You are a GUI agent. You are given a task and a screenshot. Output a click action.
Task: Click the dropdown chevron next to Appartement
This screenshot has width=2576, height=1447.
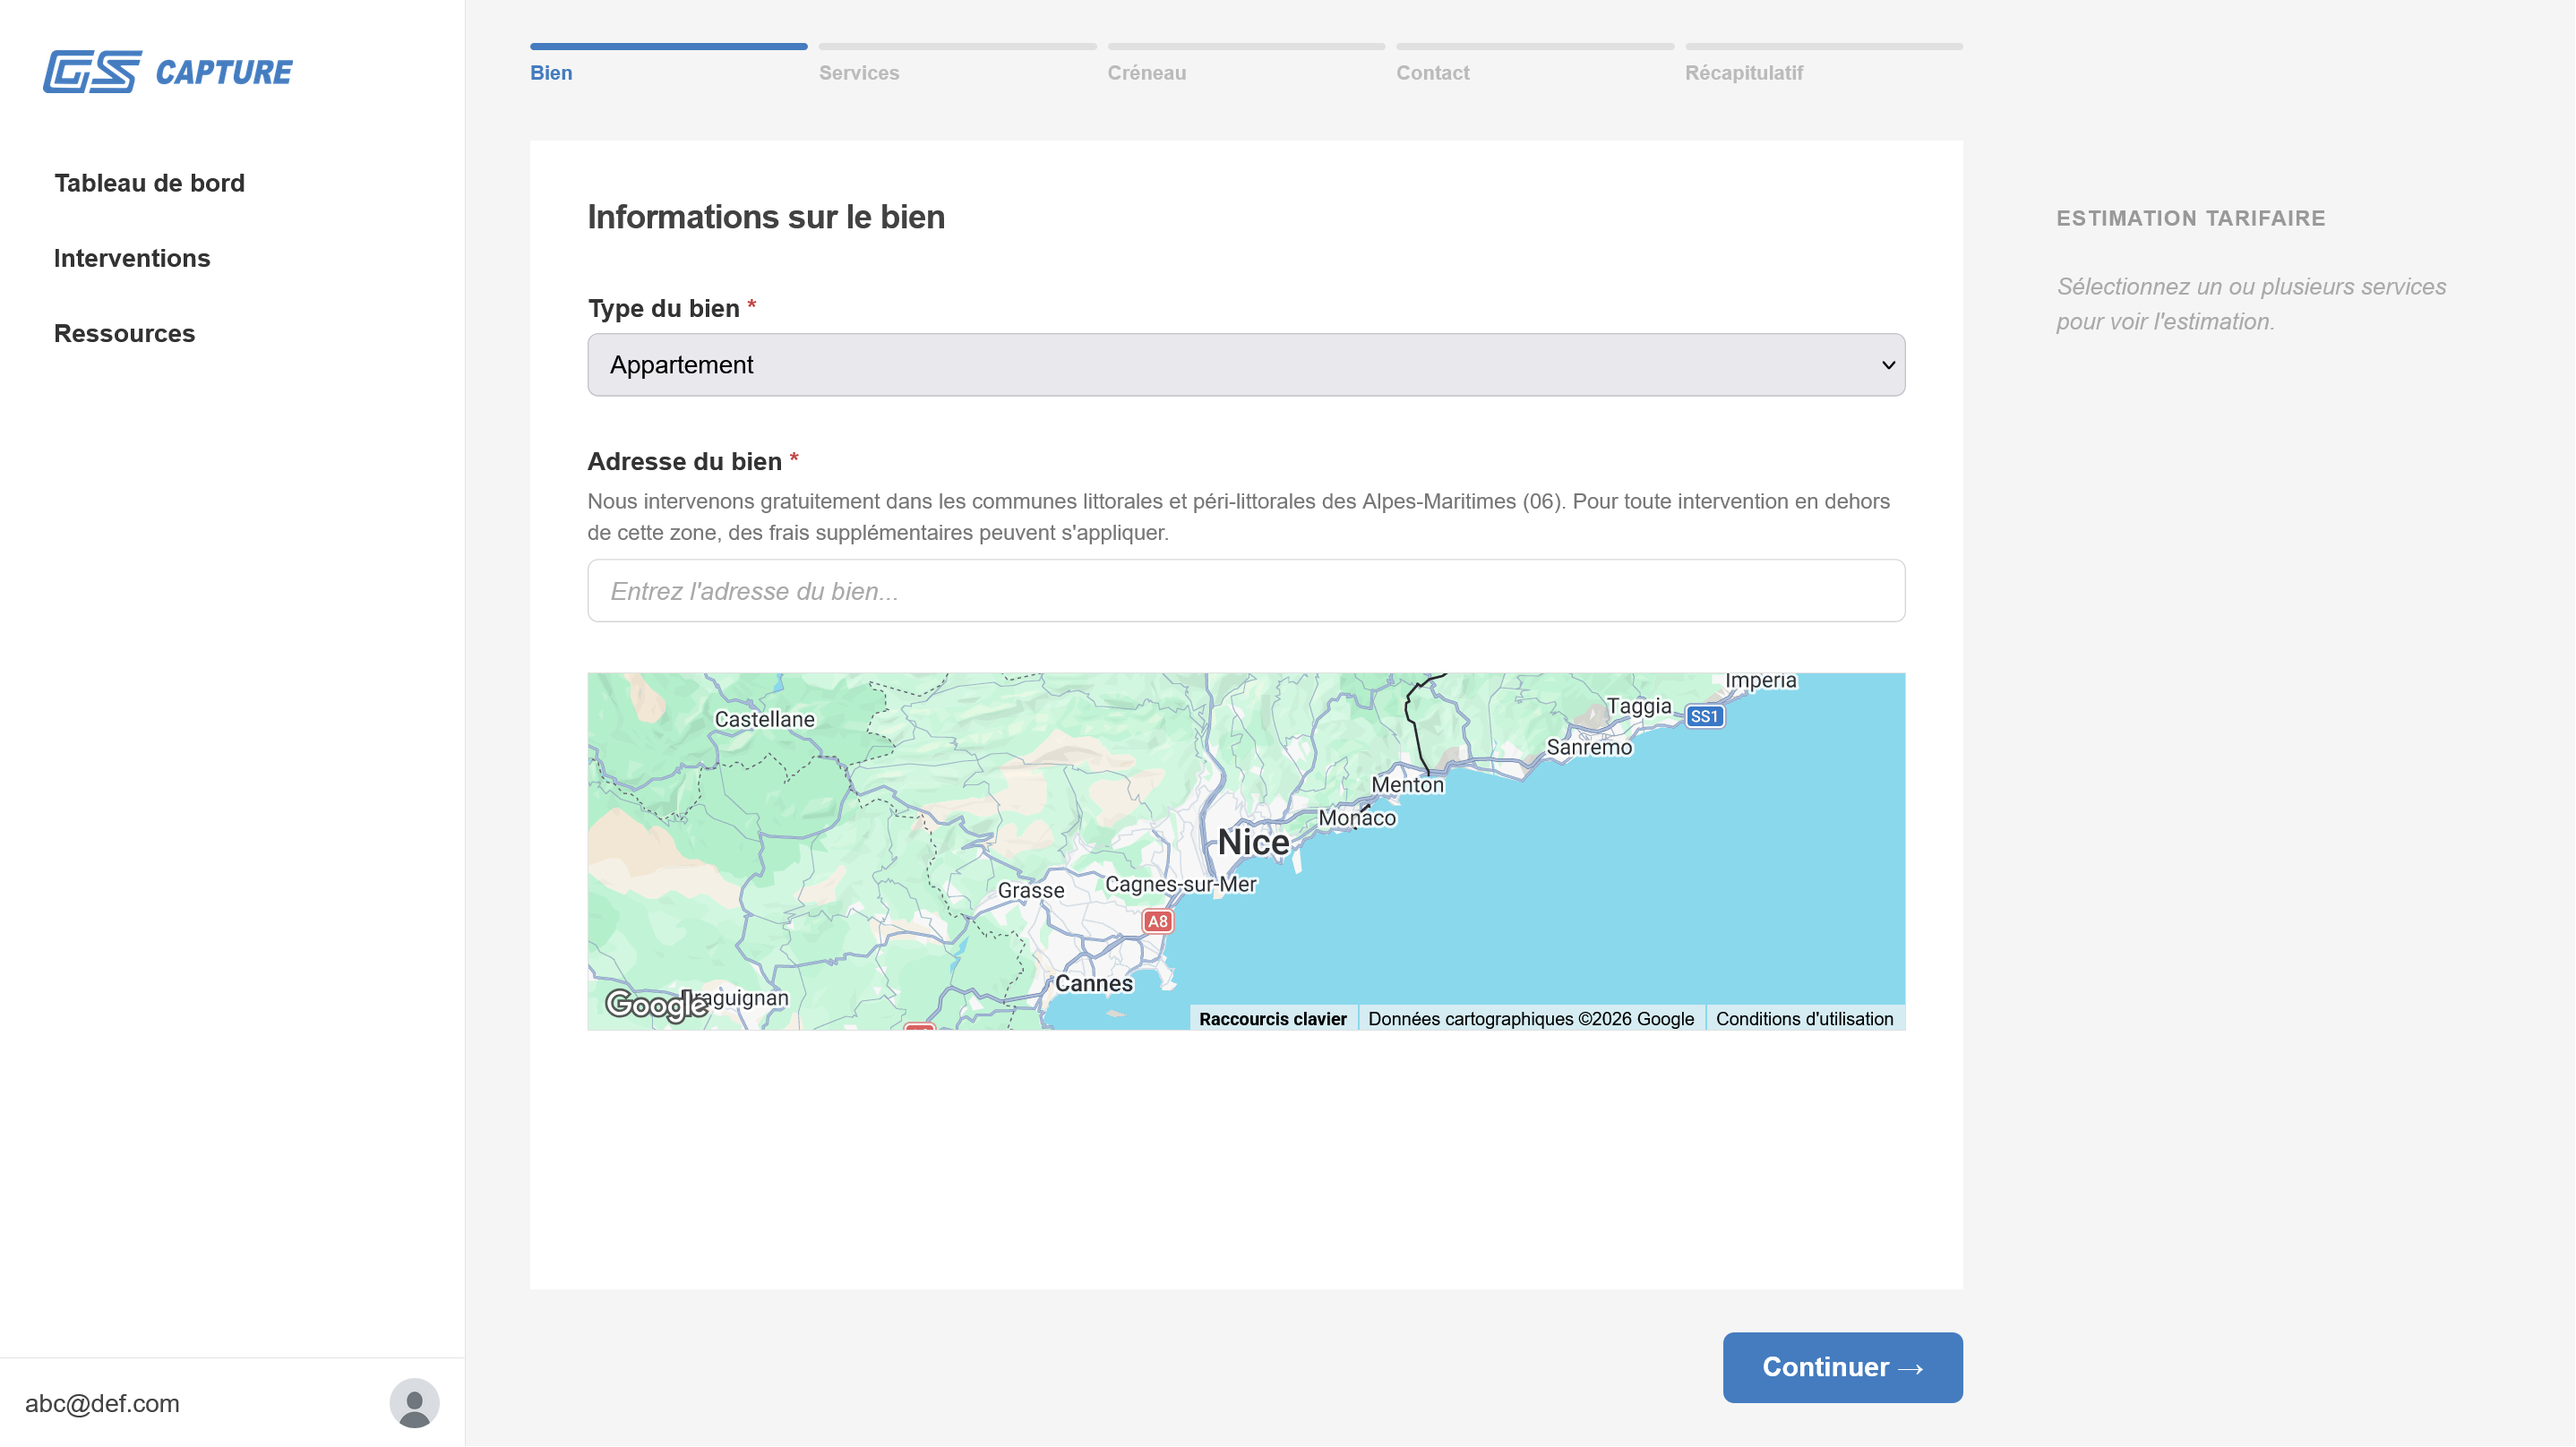[1888, 365]
